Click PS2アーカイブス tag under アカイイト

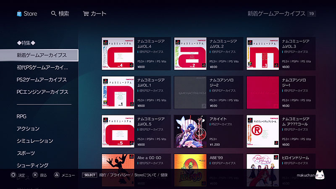pos(221,124)
